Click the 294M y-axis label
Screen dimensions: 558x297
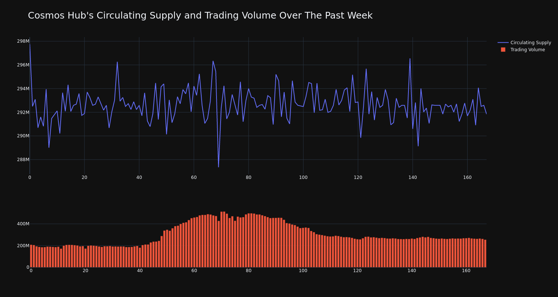(x=23, y=89)
